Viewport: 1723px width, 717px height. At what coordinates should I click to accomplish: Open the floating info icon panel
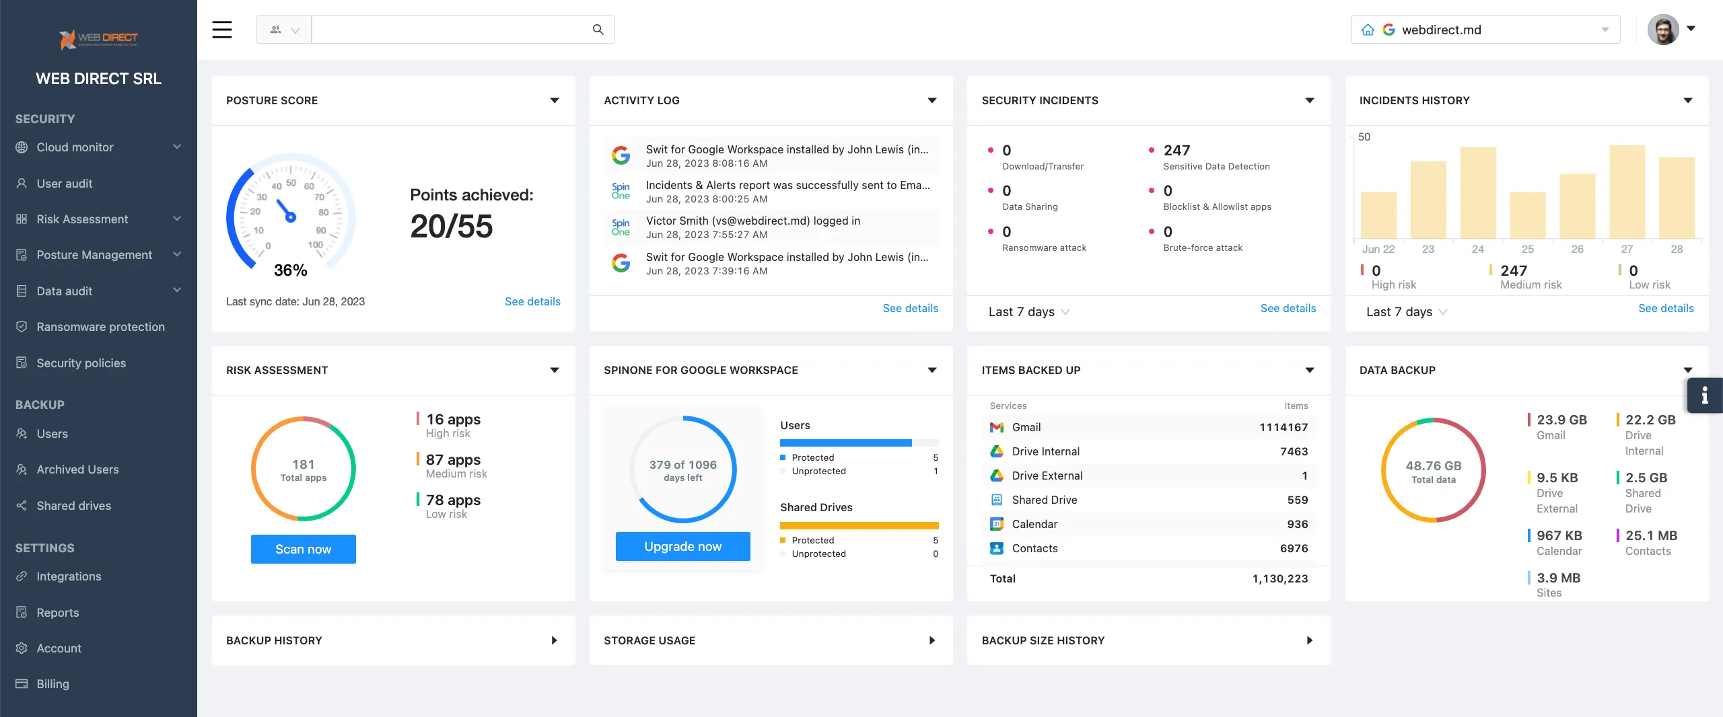point(1704,395)
